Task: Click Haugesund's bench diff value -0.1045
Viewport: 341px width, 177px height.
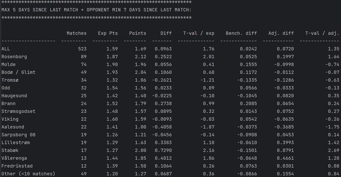Action: point(247,96)
